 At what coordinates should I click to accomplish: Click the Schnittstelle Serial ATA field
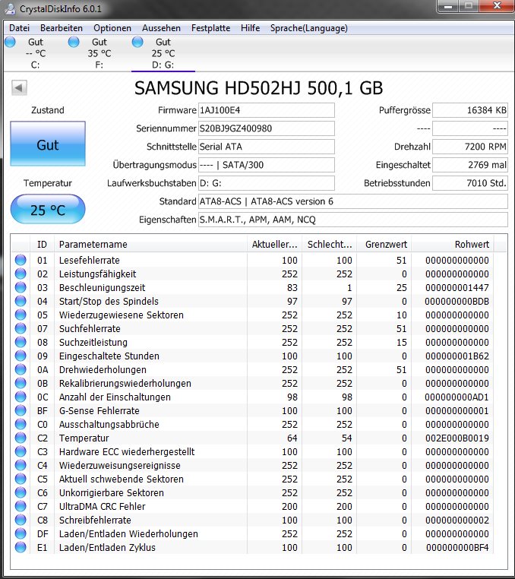click(x=267, y=147)
